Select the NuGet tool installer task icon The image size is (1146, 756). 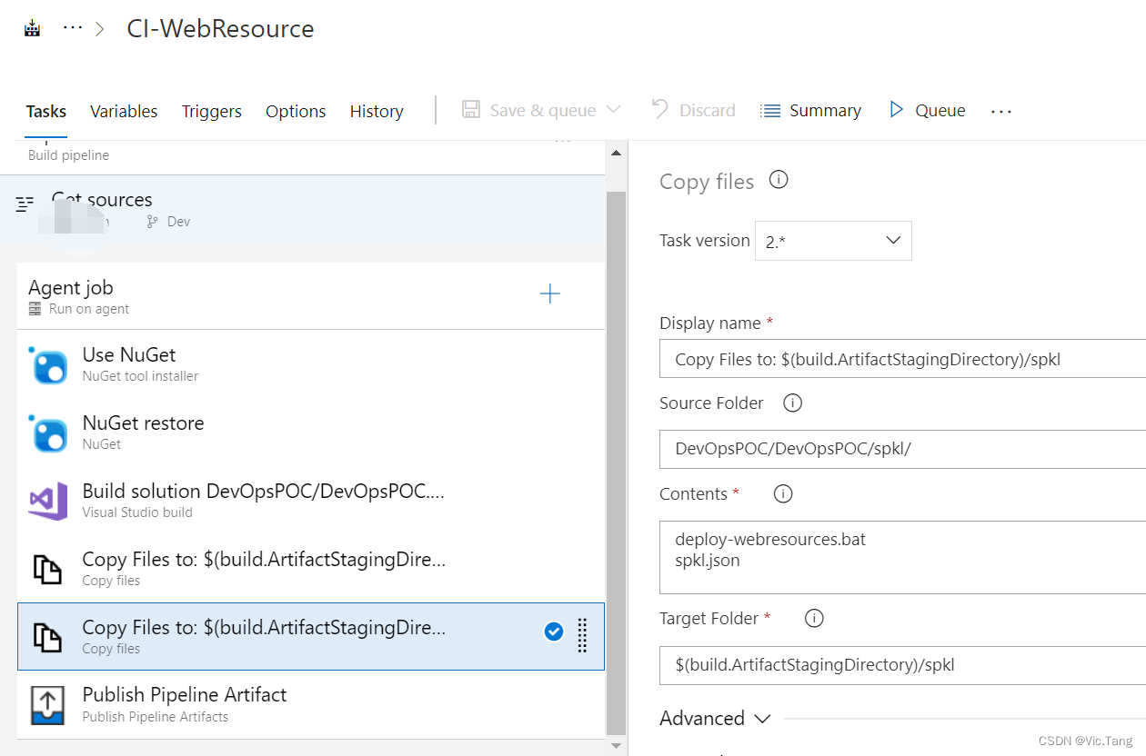click(x=47, y=364)
